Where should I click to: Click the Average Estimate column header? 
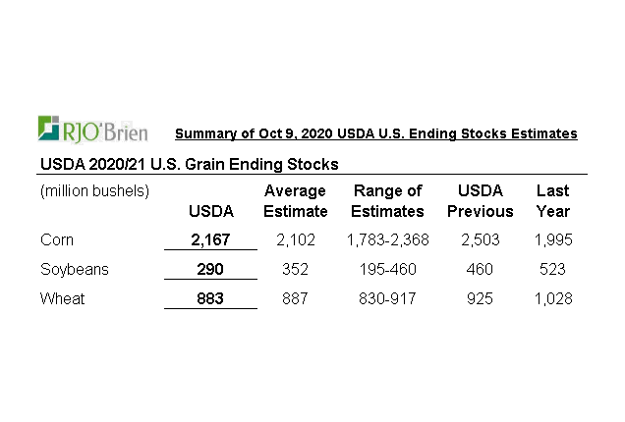[x=296, y=200]
